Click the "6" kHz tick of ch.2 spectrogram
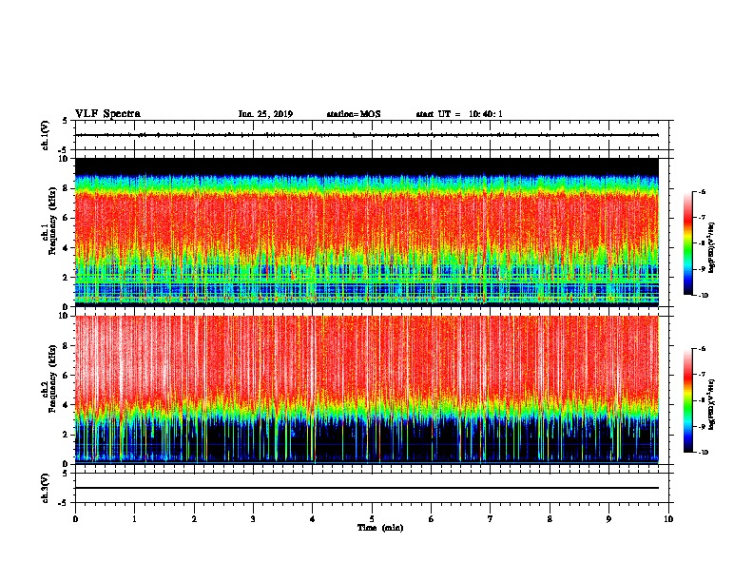The width and height of the screenshot is (753, 582). tap(68, 376)
